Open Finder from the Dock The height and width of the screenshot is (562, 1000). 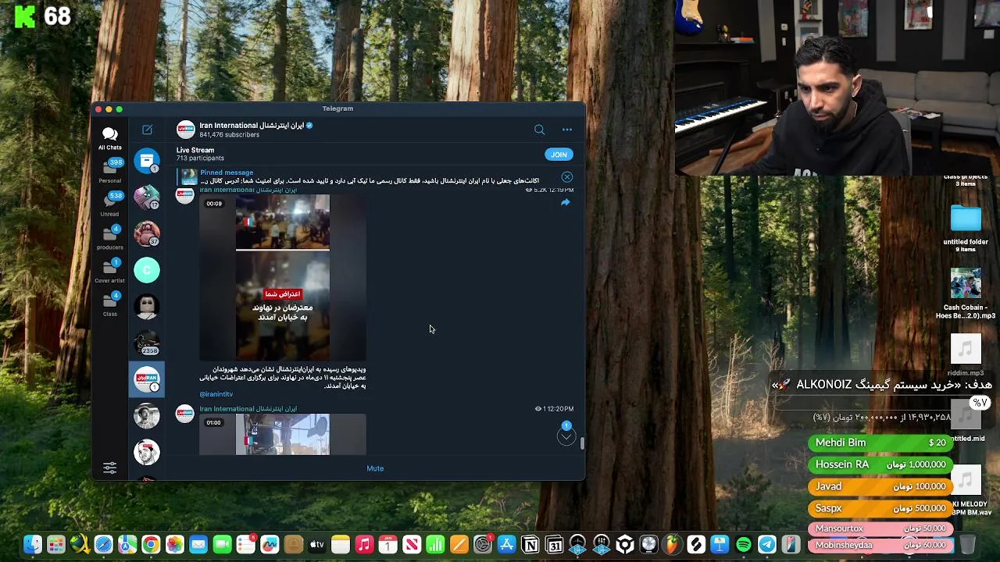32,545
